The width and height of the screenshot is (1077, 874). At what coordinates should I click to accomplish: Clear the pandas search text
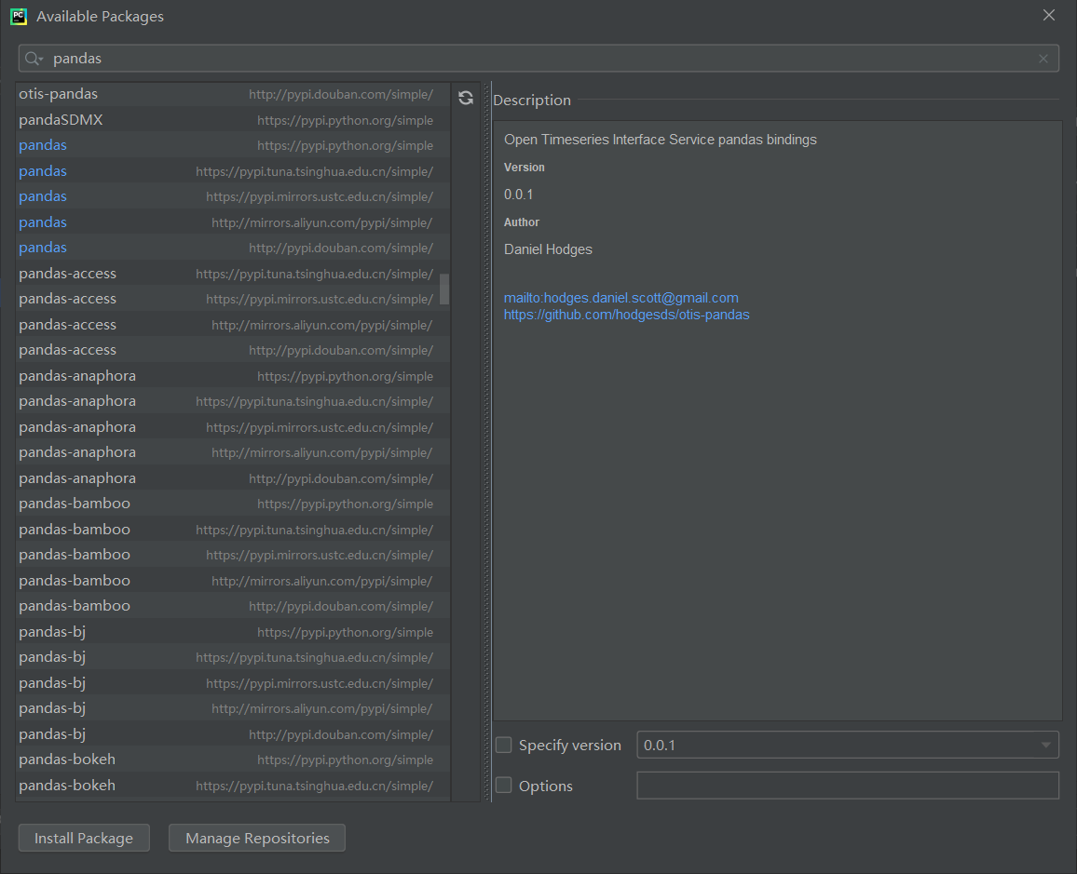click(1043, 59)
